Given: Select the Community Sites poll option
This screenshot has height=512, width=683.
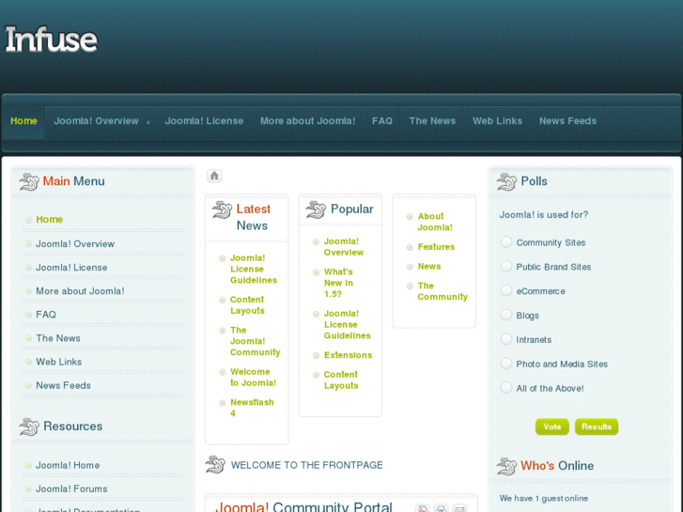Looking at the screenshot, I should (506, 241).
